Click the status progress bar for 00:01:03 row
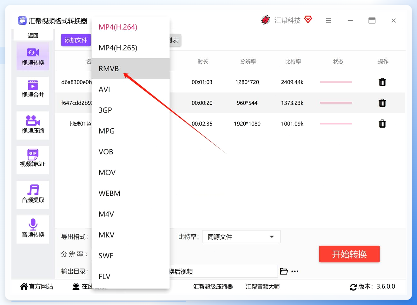417x305 pixels. pyautogui.click(x=336, y=82)
